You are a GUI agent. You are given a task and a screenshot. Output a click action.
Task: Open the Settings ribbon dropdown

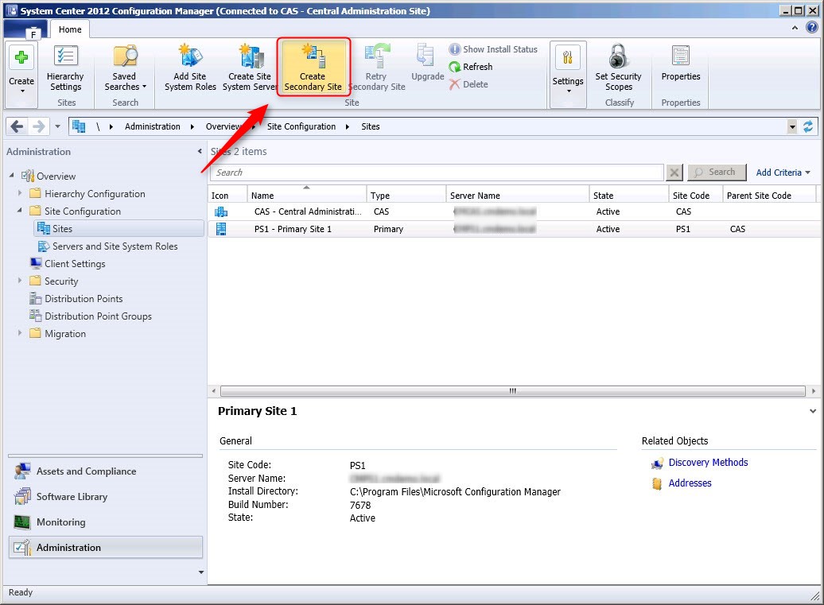[568, 74]
